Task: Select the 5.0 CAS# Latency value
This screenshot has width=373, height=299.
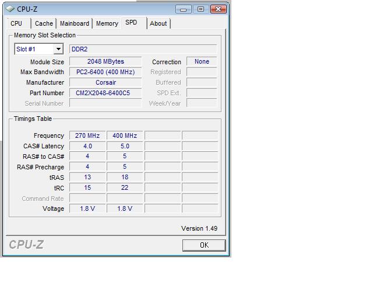Action: (125, 146)
